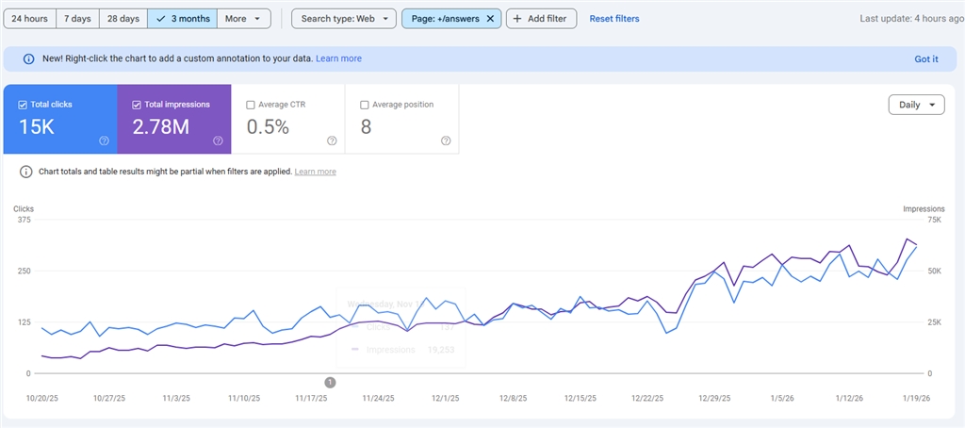The height and width of the screenshot is (428, 965).
Task: Open the Search type: Web dropdown
Action: click(x=343, y=19)
